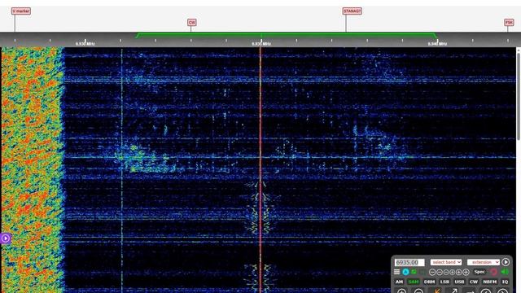The image size is (521, 293).
Task: Select AM demodulation mode
Action: coord(399,282)
